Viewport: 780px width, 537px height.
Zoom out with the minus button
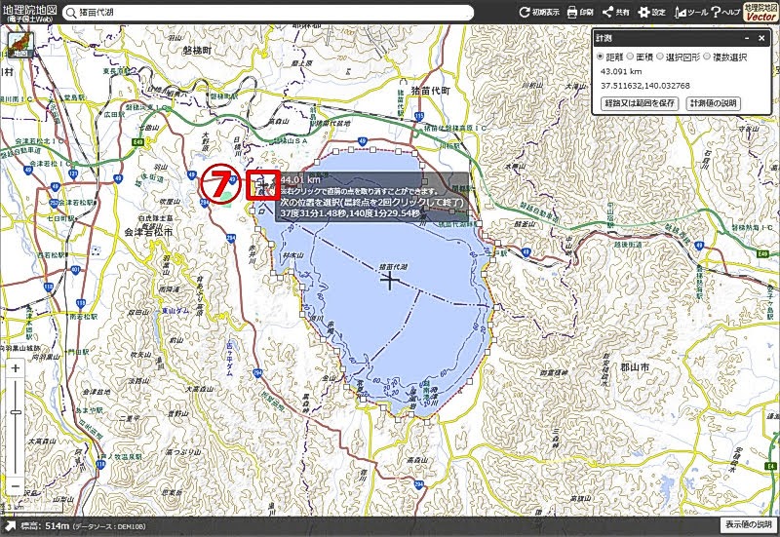pyautogui.click(x=16, y=485)
